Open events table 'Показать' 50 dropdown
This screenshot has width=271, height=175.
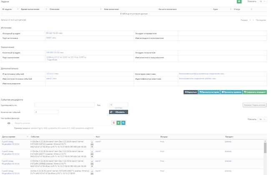tap(262, 119)
